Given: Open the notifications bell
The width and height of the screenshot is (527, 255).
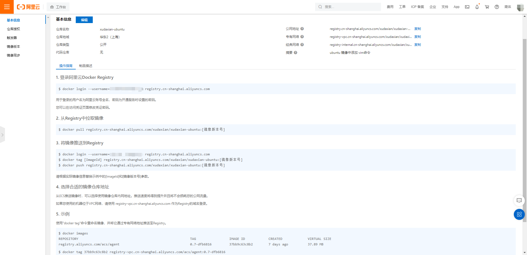Looking at the screenshot, I should 477,7.
